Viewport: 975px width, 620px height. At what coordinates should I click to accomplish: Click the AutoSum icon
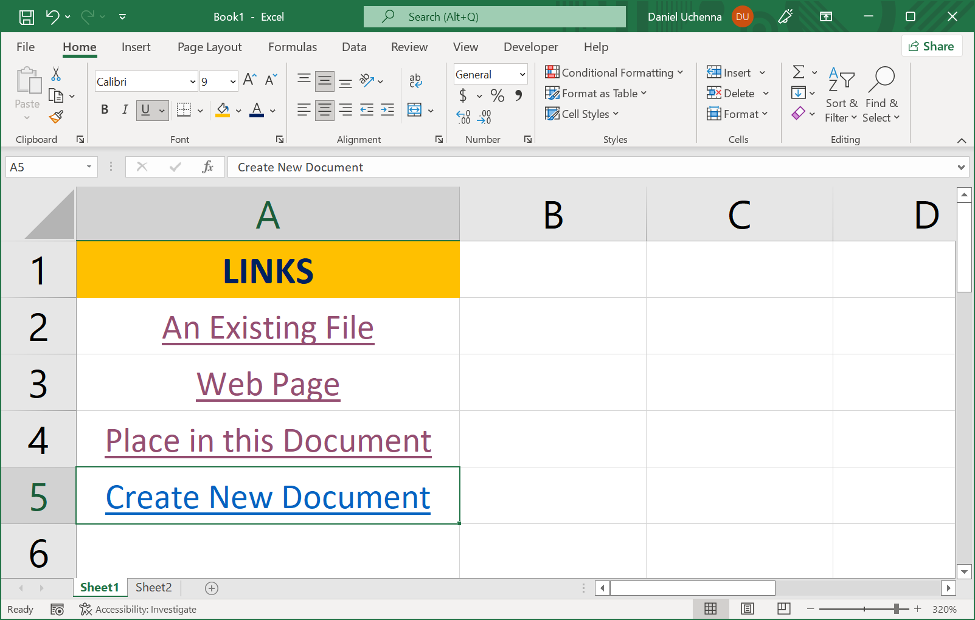click(x=799, y=72)
